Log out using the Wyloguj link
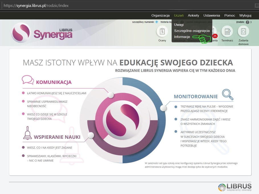Image resolution: width=259 pixels, height=194 pixels. coord(245,15)
